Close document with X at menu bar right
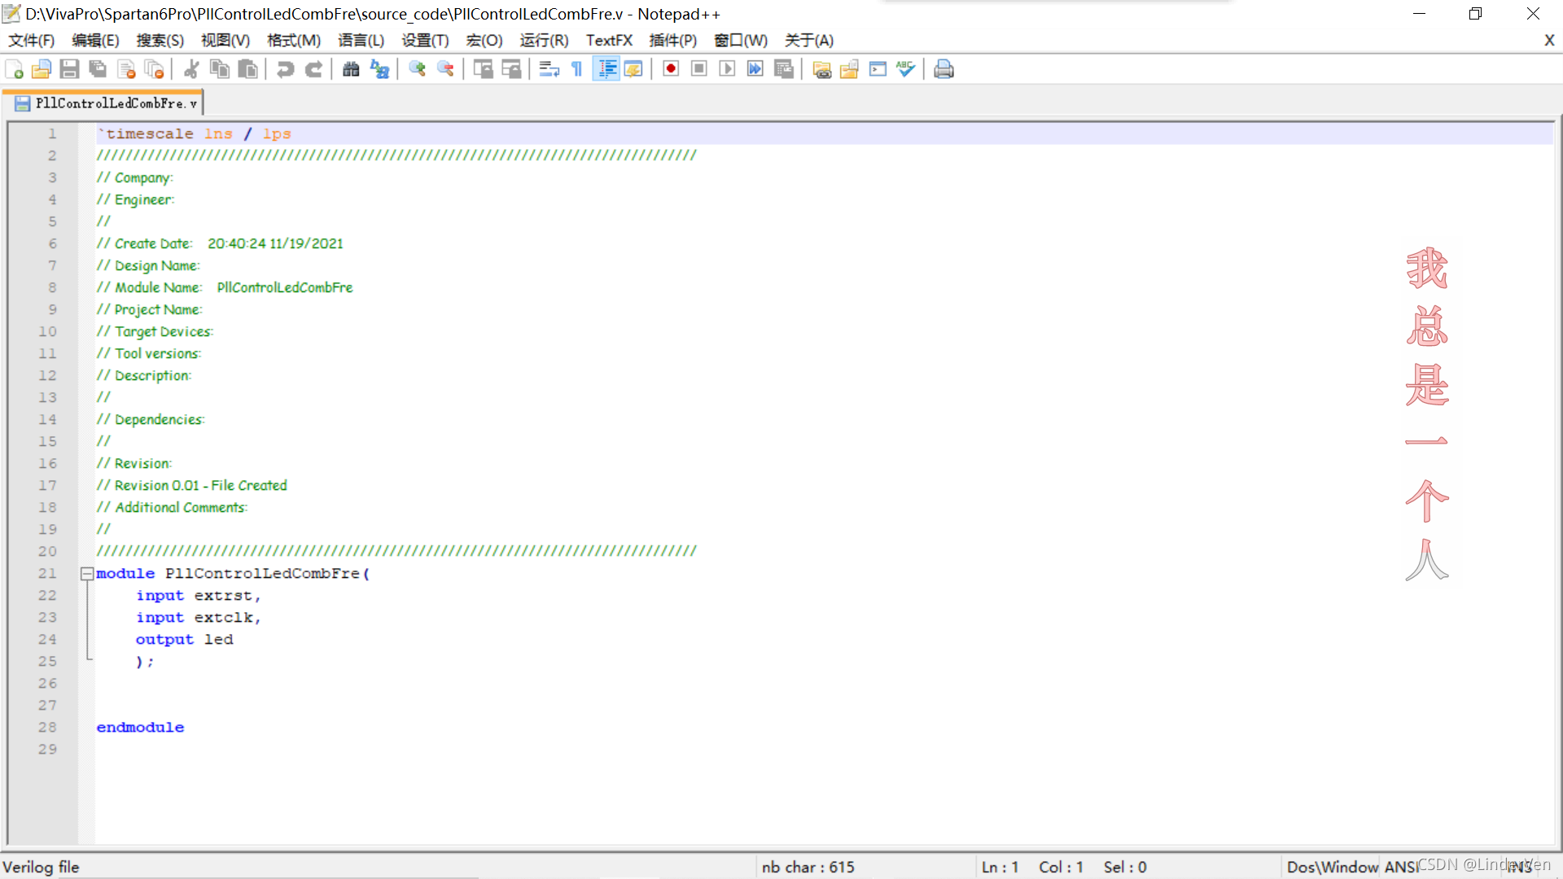This screenshot has height=879, width=1563. click(x=1549, y=40)
